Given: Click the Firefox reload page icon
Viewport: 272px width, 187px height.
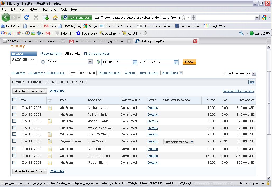Looking at the screenshot, I should (x=26, y=17).
